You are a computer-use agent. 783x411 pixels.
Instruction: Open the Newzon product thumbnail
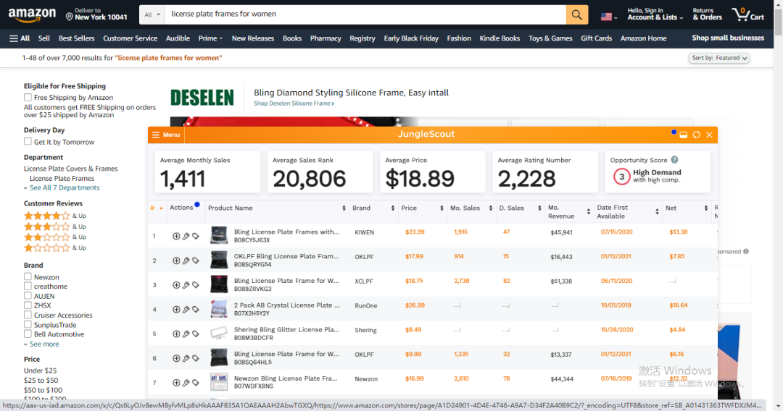(x=219, y=382)
